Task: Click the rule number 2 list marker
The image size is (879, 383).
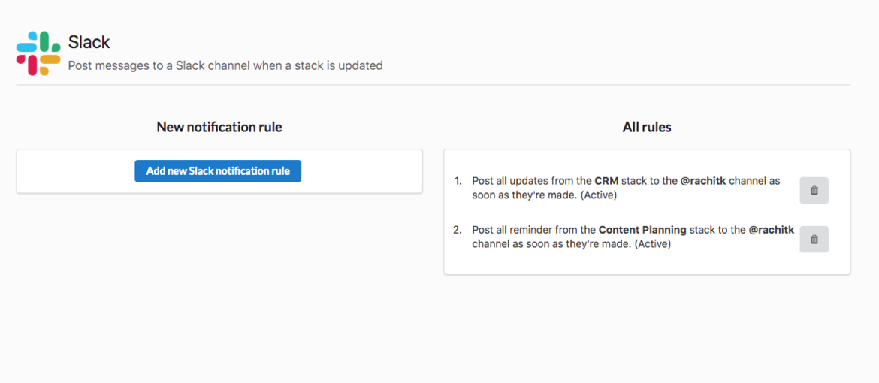Action: coord(458,230)
